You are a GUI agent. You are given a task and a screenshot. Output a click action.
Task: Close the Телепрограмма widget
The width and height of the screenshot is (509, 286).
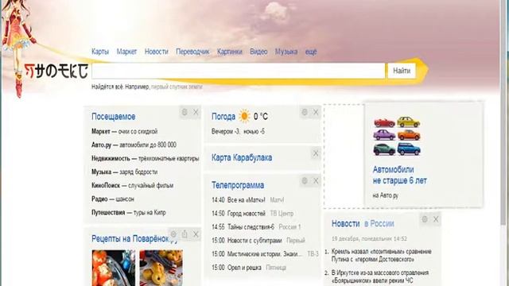pyautogui.click(x=316, y=181)
